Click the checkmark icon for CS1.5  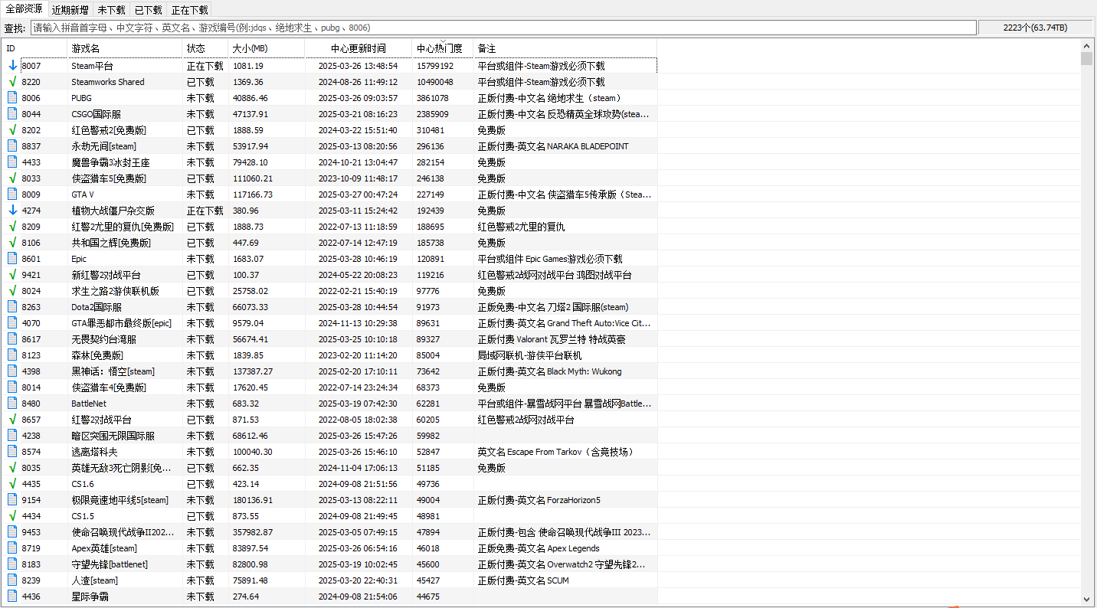pyautogui.click(x=12, y=516)
